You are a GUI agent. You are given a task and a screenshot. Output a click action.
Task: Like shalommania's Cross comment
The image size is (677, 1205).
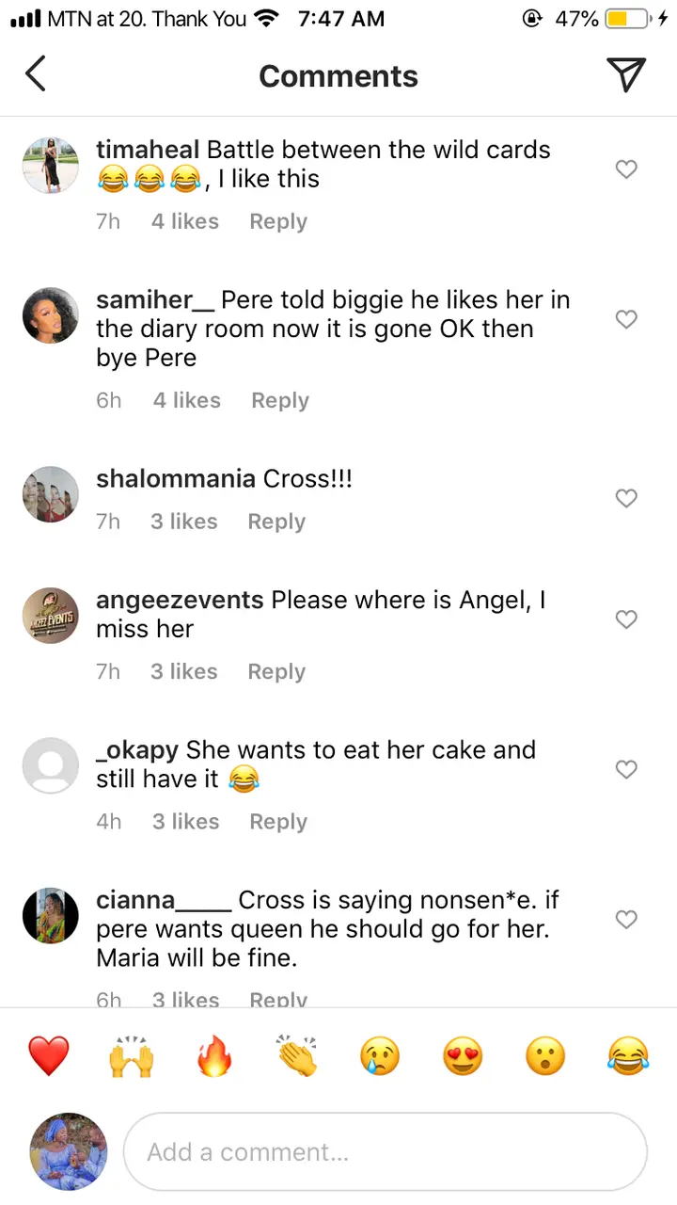(x=626, y=498)
